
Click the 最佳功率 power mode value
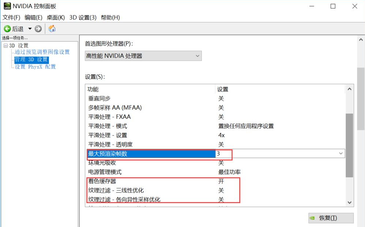(x=229, y=172)
